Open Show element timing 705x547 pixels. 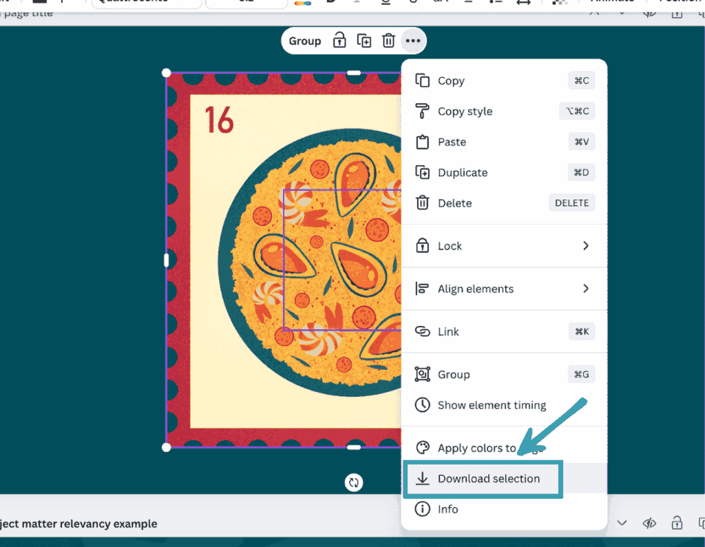492,405
